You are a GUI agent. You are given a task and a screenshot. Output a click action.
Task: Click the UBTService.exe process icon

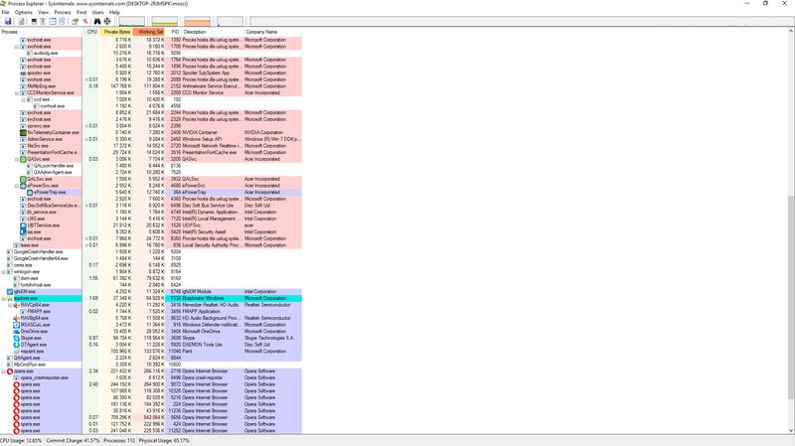click(23, 225)
